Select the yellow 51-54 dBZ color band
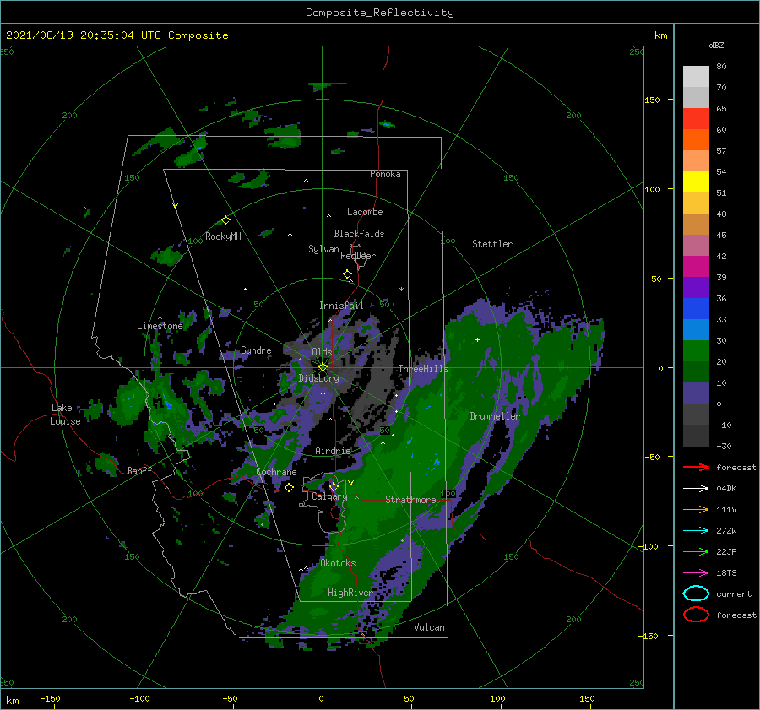760x710 pixels. click(x=696, y=182)
